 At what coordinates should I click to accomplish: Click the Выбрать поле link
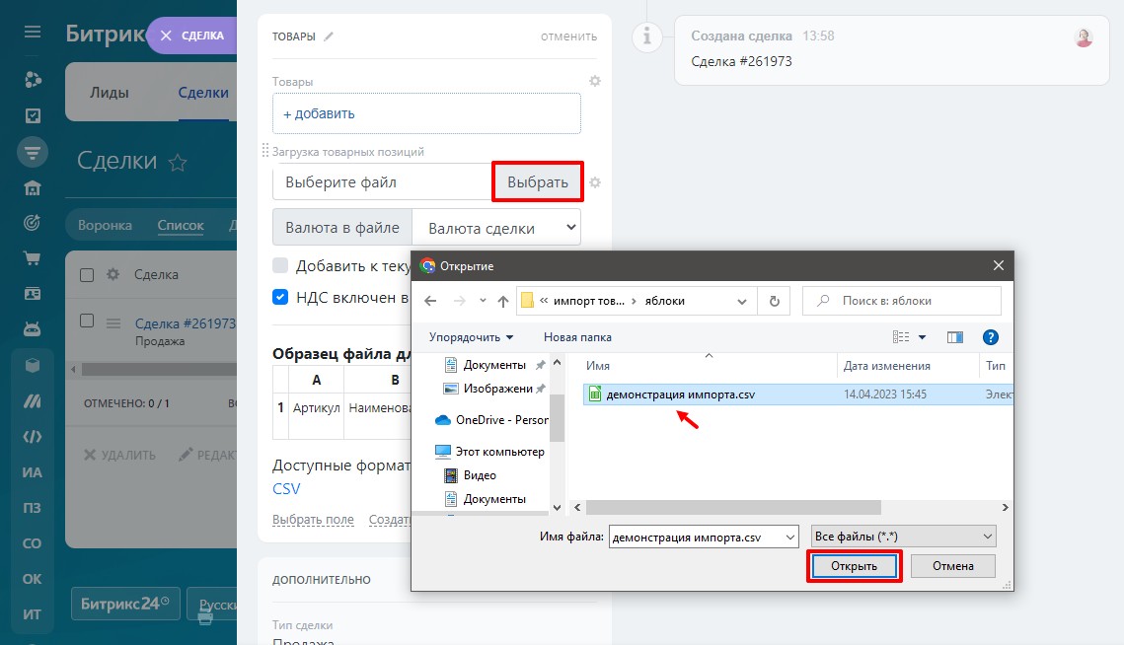pyautogui.click(x=313, y=520)
